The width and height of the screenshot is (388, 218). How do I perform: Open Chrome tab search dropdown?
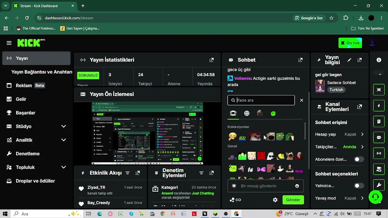[5, 6]
